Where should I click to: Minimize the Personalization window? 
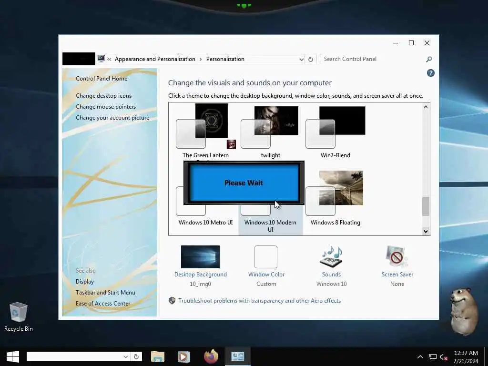396,43
